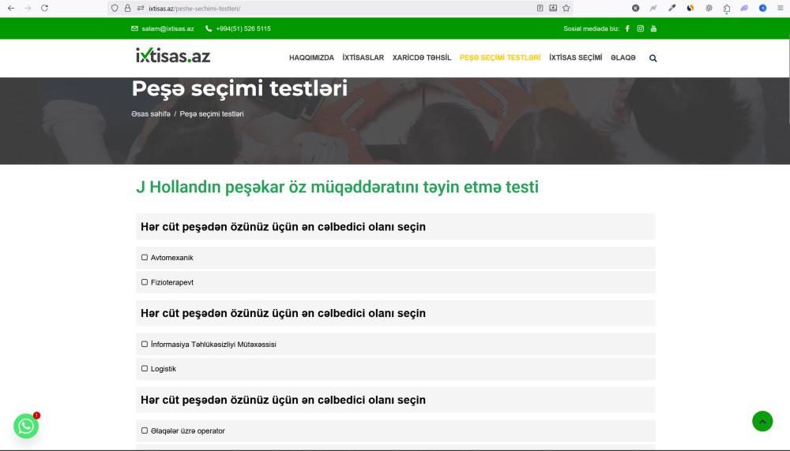
Task: Open the browser extensions puzzle icon
Action: pyautogui.click(x=726, y=8)
